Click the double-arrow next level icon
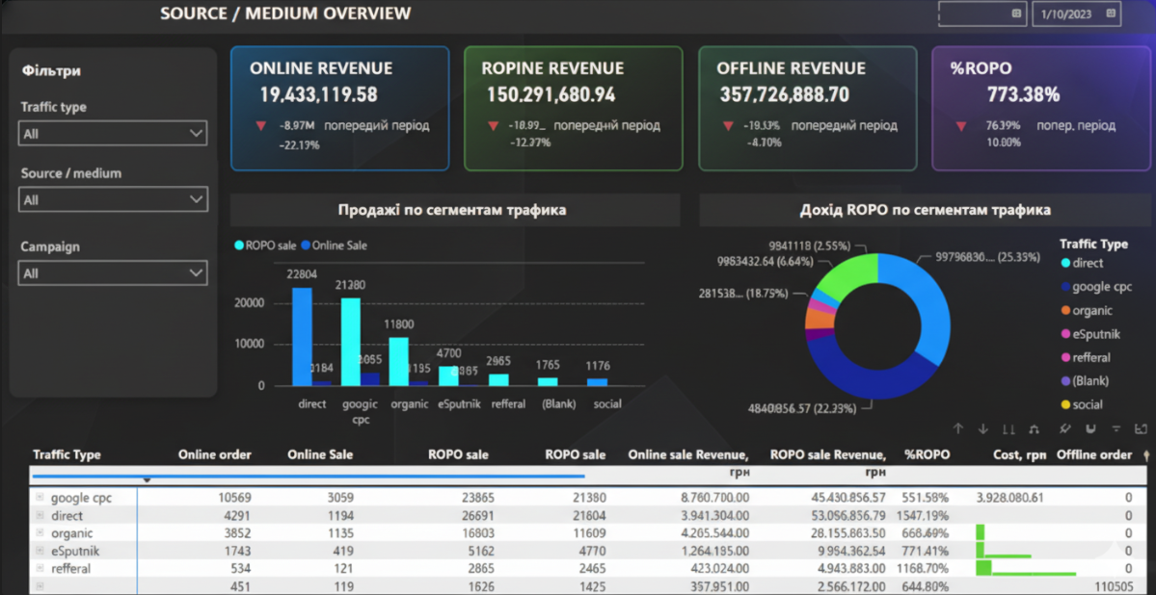Screen dimensions: 1156x595 [1008, 428]
